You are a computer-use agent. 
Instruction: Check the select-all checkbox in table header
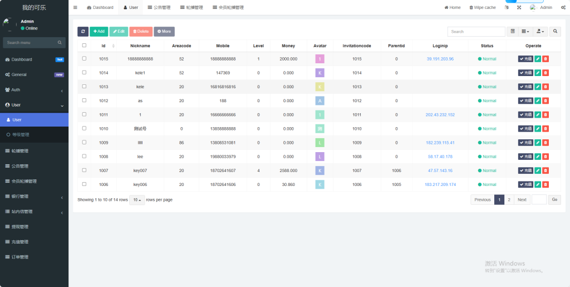pyautogui.click(x=84, y=46)
